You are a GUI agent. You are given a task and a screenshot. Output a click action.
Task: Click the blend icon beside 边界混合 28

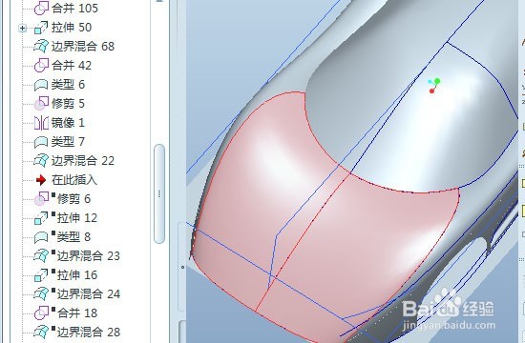pyautogui.click(x=41, y=333)
